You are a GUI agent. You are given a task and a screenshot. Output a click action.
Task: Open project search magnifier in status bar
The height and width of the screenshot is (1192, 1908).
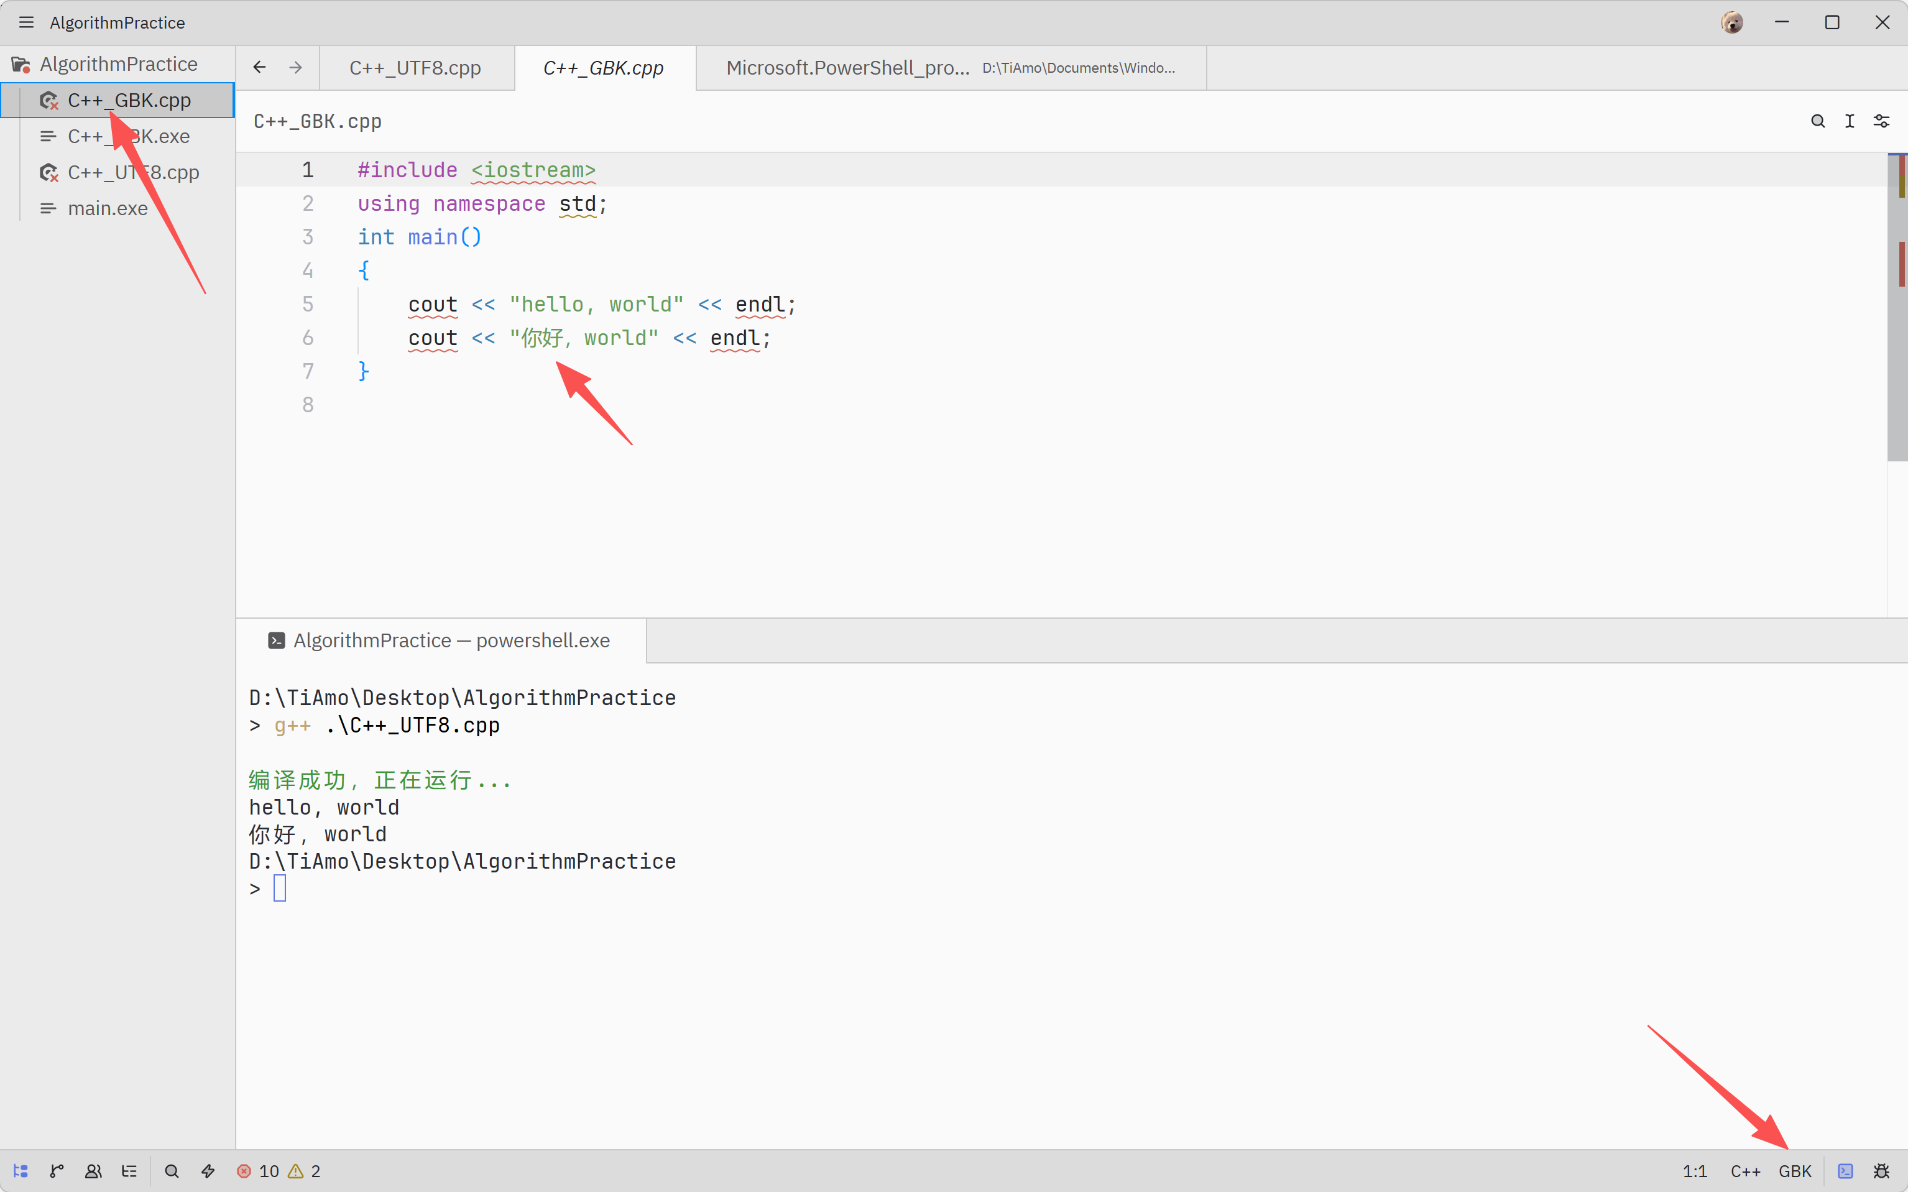(172, 1171)
